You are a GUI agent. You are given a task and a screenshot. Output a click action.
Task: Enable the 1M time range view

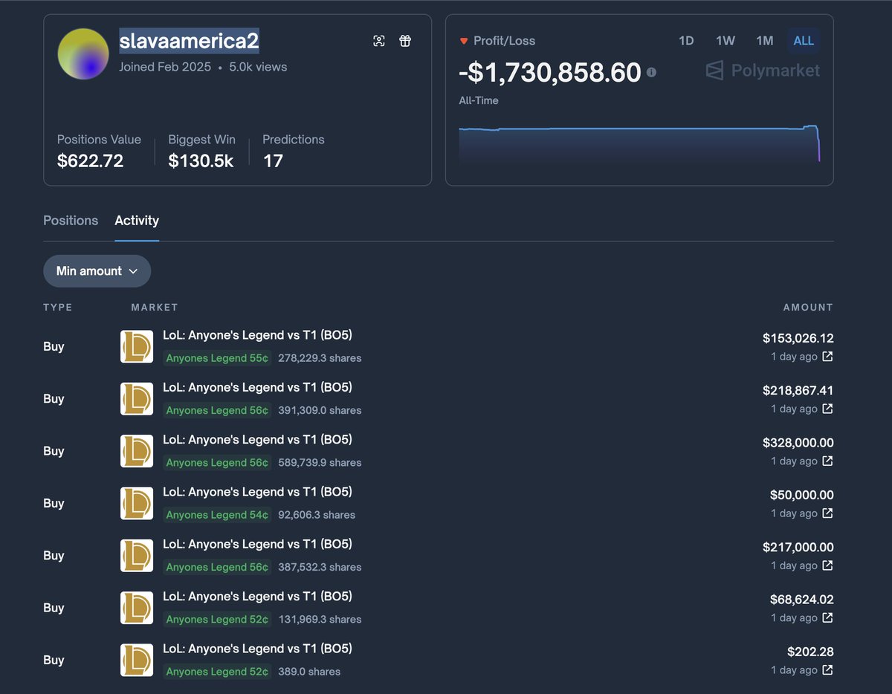coord(764,41)
